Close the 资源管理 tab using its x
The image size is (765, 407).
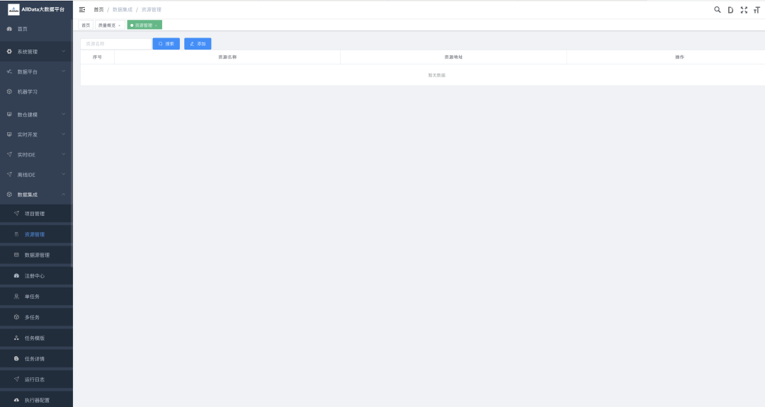point(156,25)
